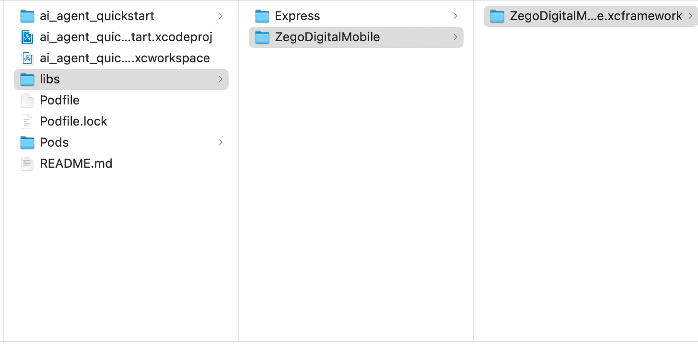The height and width of the screenshot is (344, 698).
Task: Click the Xcode project file icon
Action: [x=27, y=37]
